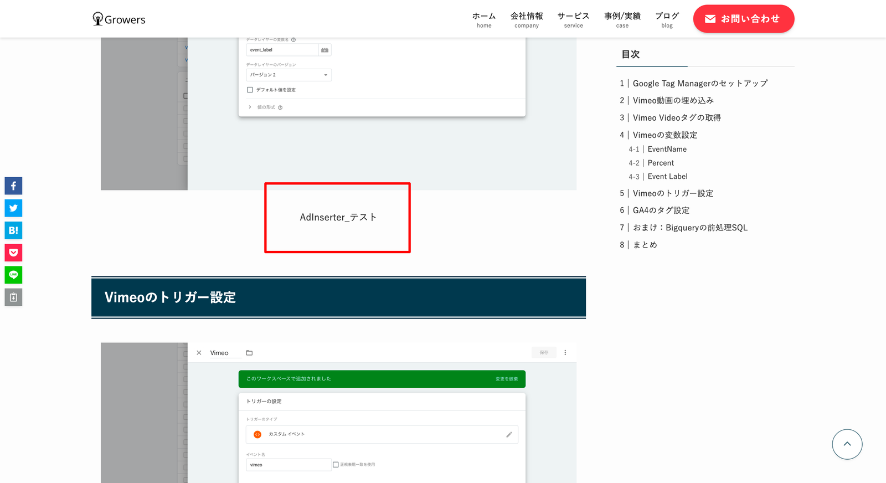Share the article on Facebook
The width and height of the screenshot is (886, 483).
(13, 186)
